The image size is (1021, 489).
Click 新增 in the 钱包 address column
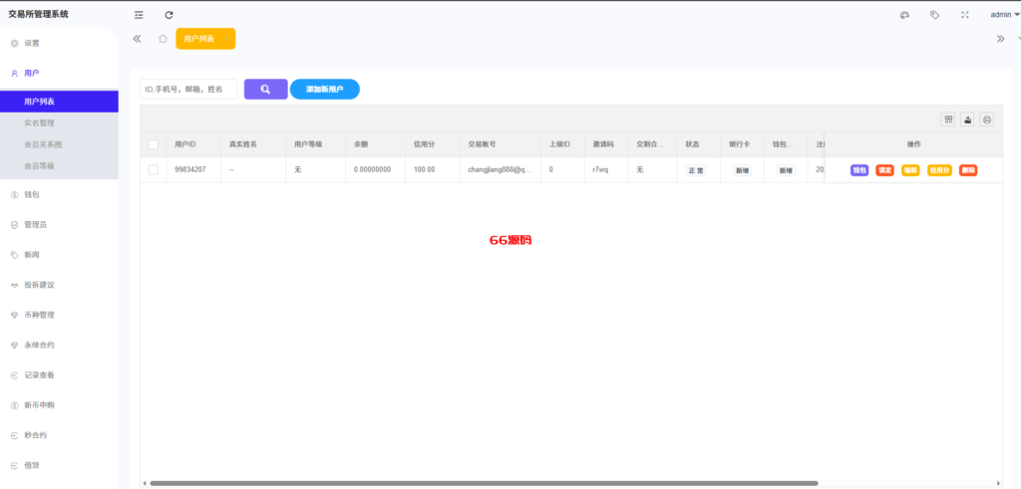click(786, 170)
